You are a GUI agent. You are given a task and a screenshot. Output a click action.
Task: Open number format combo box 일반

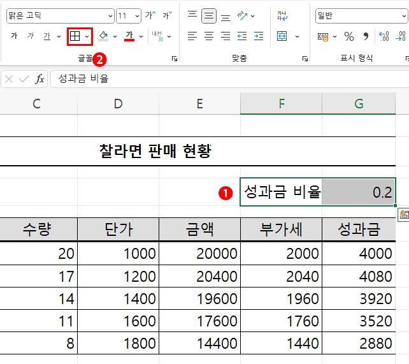(x=362, y=16)
